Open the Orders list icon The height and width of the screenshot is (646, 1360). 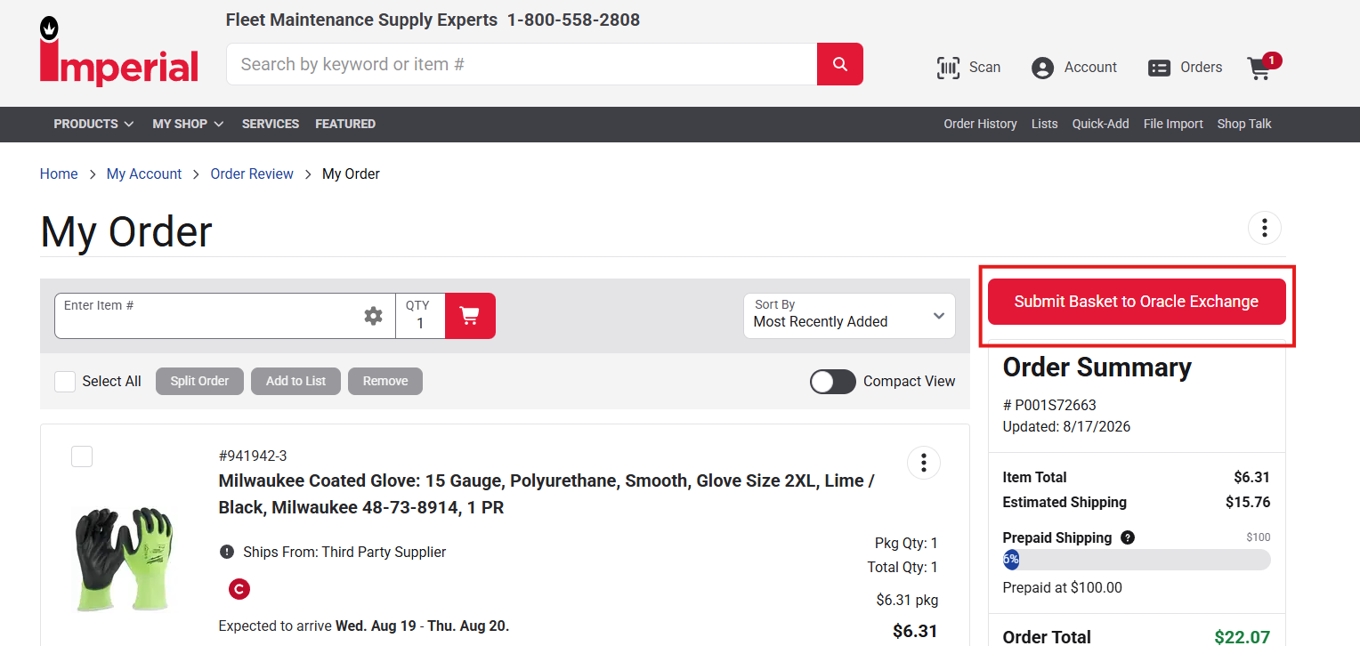point(1159,68)
